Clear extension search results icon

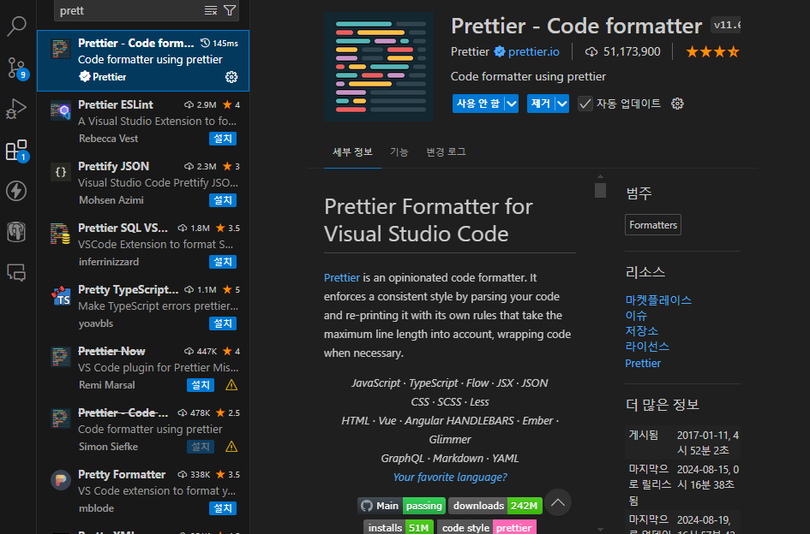(x=211, y=10)
